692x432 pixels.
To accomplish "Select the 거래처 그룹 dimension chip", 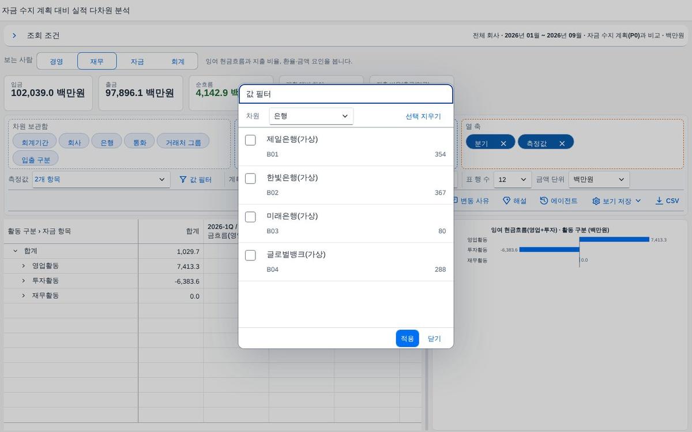I will [183, 142].
